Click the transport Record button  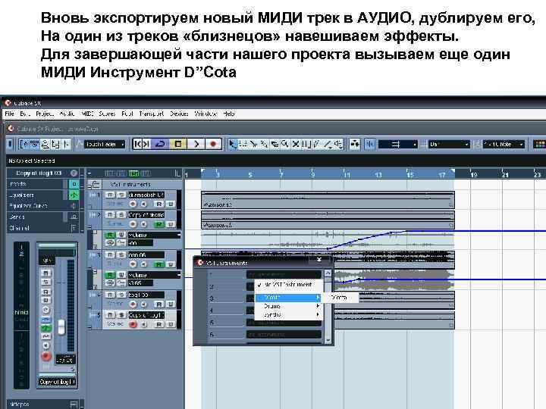click(x=213, y=144)
